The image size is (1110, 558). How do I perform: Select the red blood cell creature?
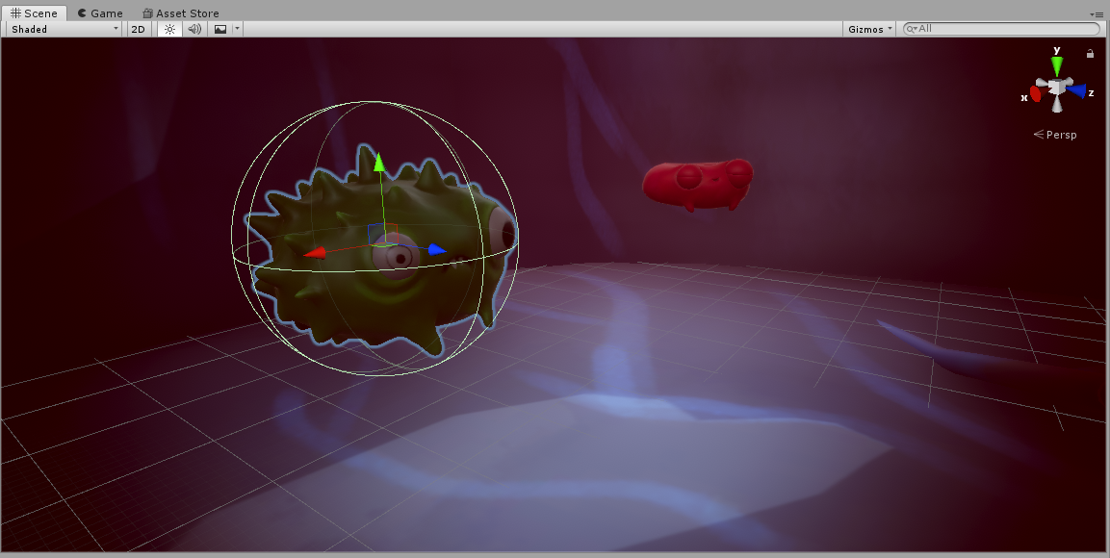(697, 184)
